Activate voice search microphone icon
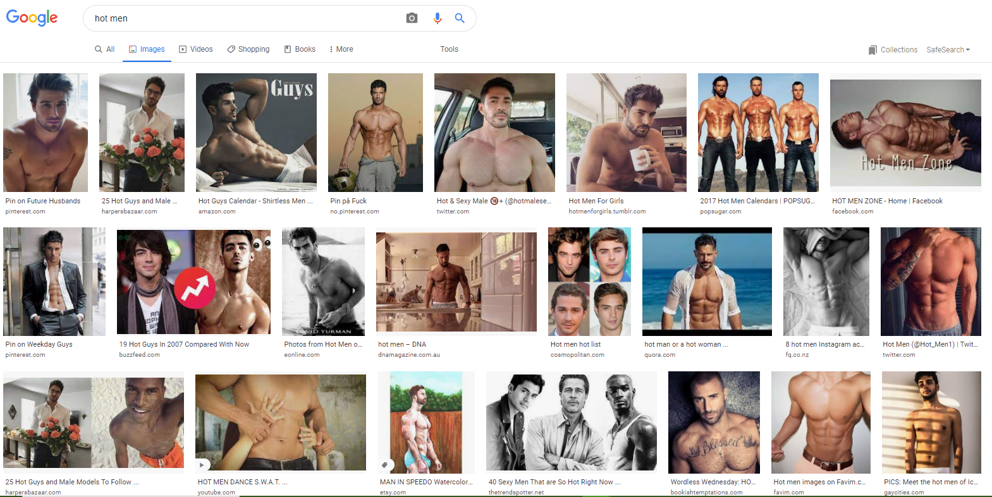The height and width of the screenshot is (497, 992). click(437, 18)
